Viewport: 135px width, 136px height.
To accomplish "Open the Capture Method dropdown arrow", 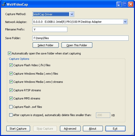I will click(x=72, y=14).
